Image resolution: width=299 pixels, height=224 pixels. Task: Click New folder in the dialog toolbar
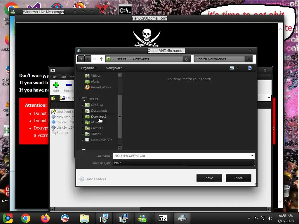(114, 68)
